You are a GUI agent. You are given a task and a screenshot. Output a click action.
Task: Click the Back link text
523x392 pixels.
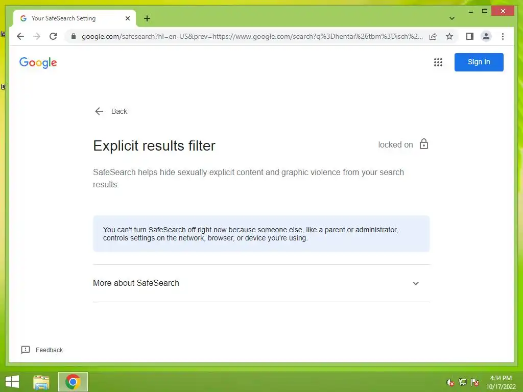tap(119, 111)
